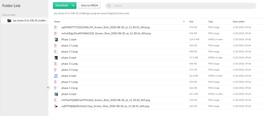Click the phase 2 1.png file icon
267x116 pixels.
tap(56, 45)
